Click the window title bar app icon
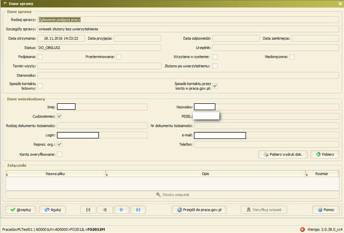The height and width of the screenshot is (233, 344). coord(5,3)
